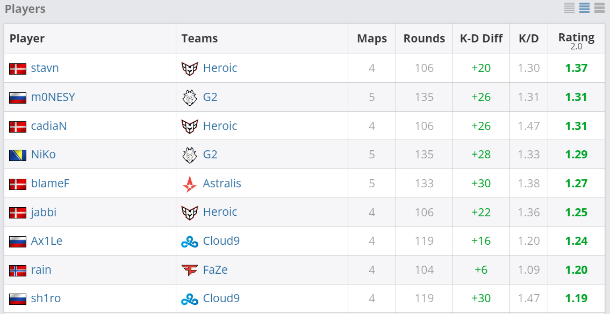View blameF's player page

click(x=50, y=183)
